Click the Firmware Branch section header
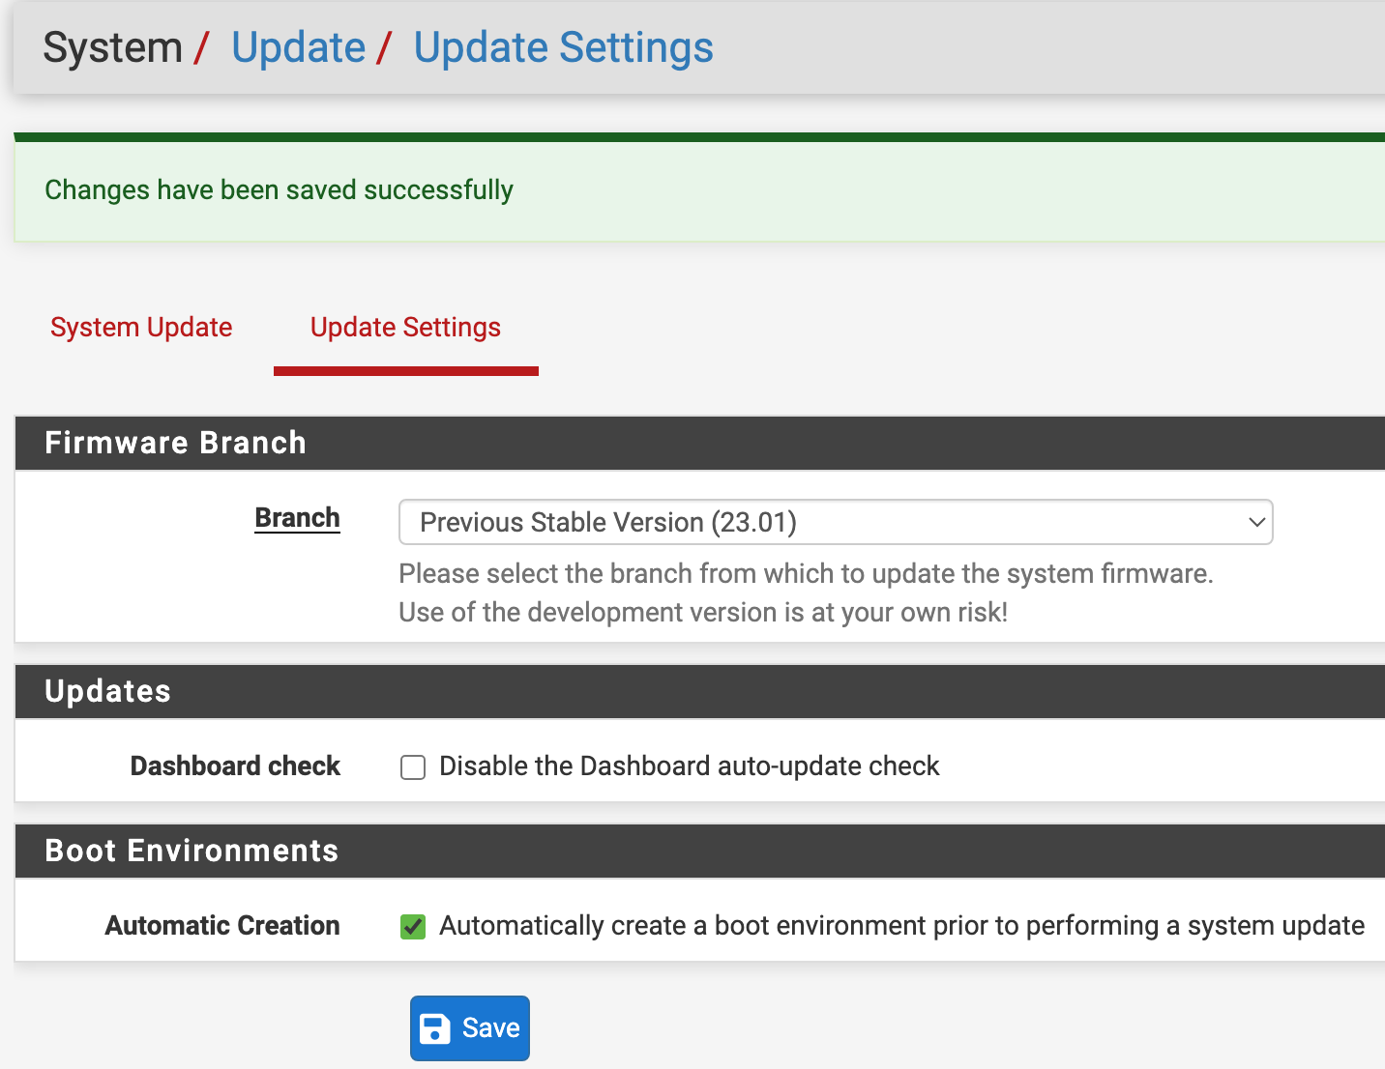This screenshot has width=1385, height=1069. click(700, 444)
